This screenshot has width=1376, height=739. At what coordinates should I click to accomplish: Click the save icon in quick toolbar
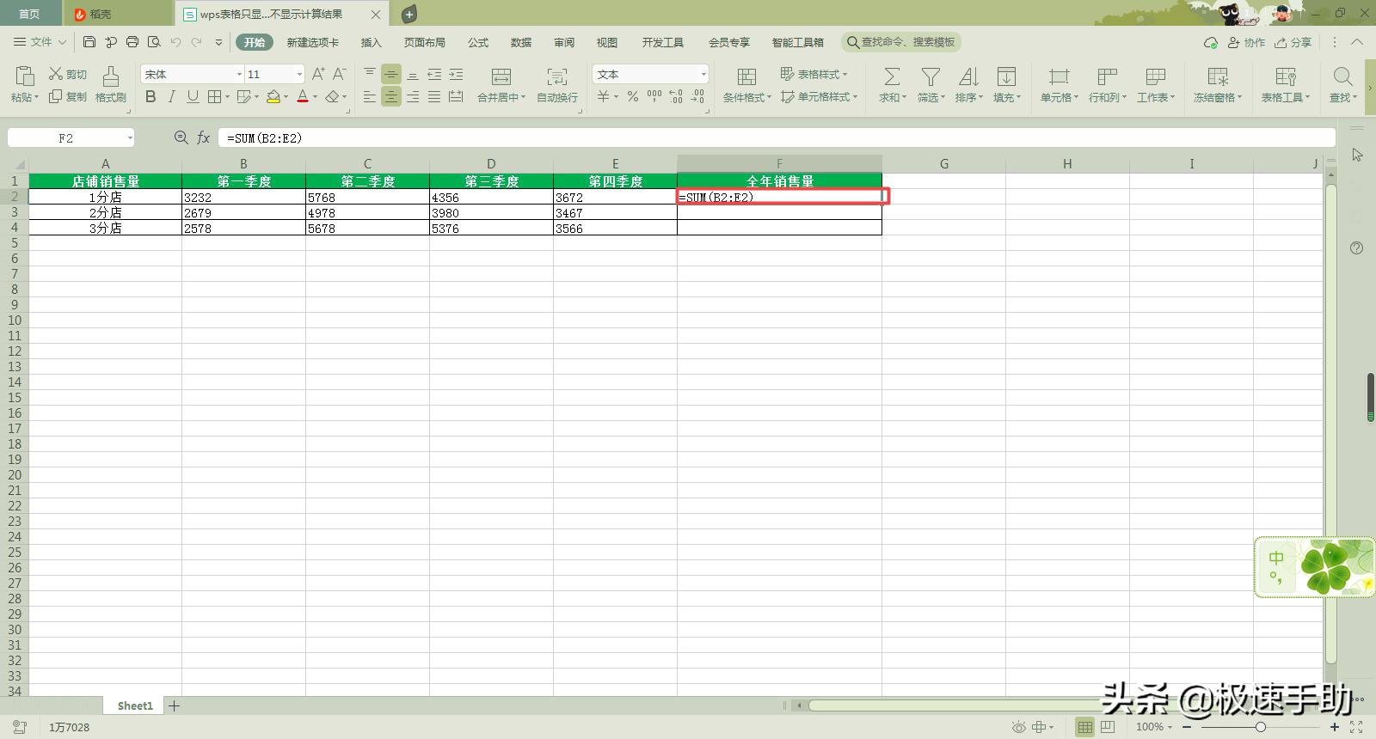(89, 42)
